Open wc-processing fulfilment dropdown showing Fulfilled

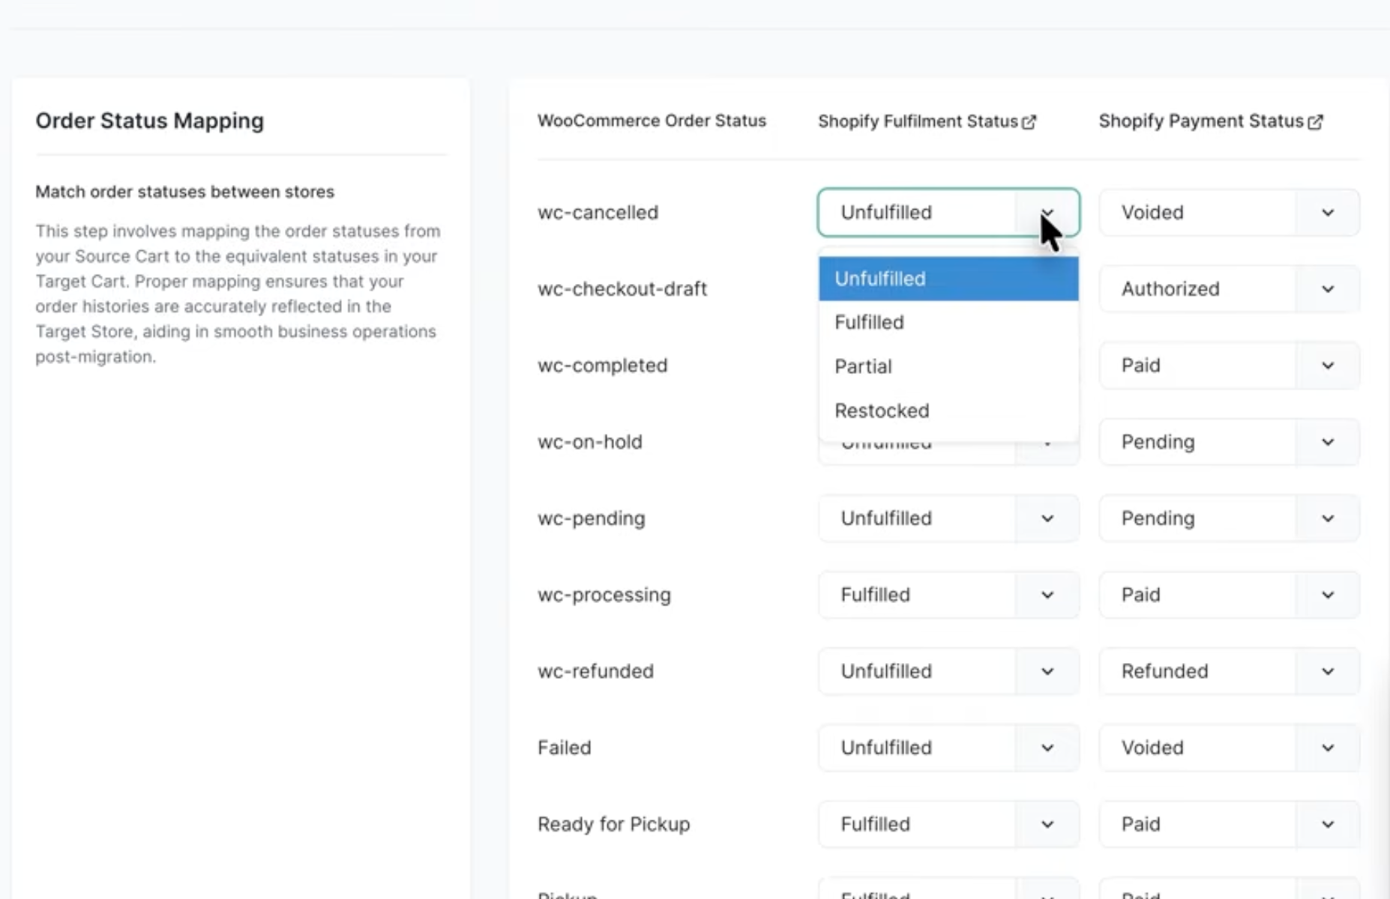[x=948, y=595]
